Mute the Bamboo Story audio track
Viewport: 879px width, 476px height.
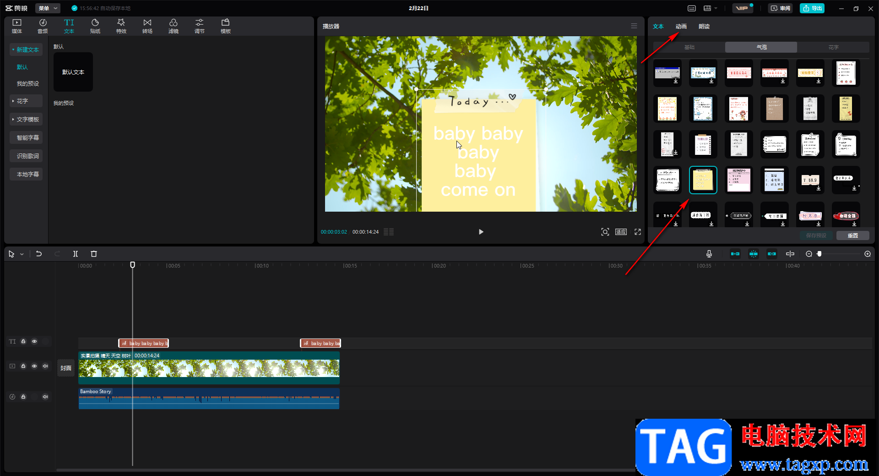45,397
